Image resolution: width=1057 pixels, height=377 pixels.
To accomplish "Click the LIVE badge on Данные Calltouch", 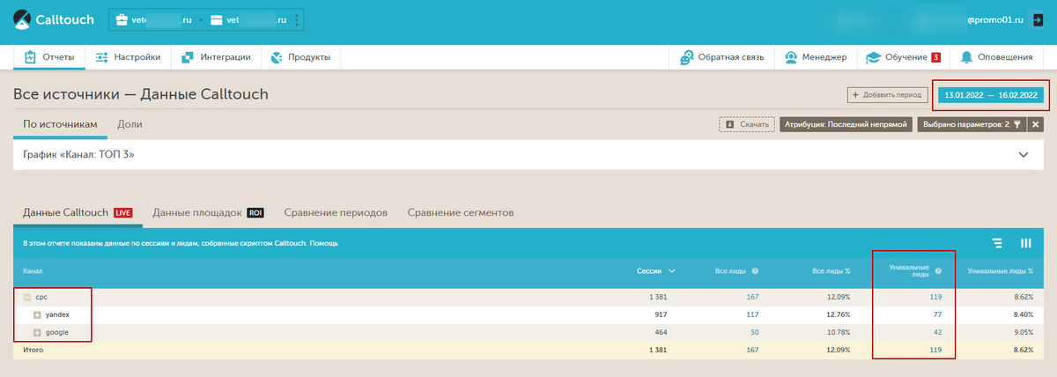I will coord(122,212).
